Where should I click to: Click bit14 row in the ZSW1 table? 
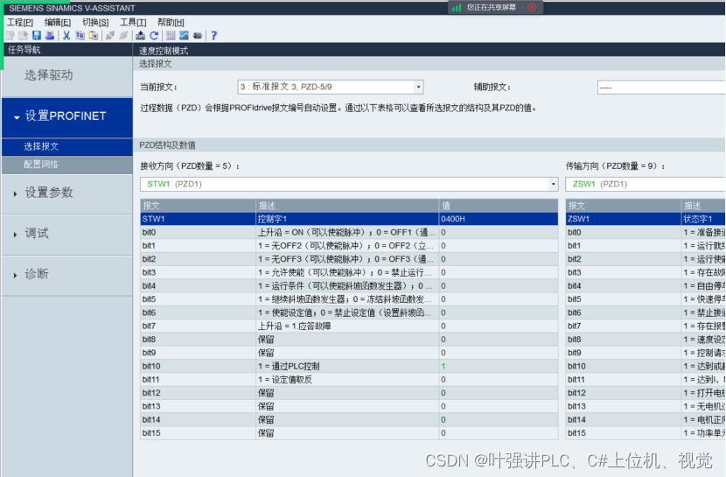point(646,420)
